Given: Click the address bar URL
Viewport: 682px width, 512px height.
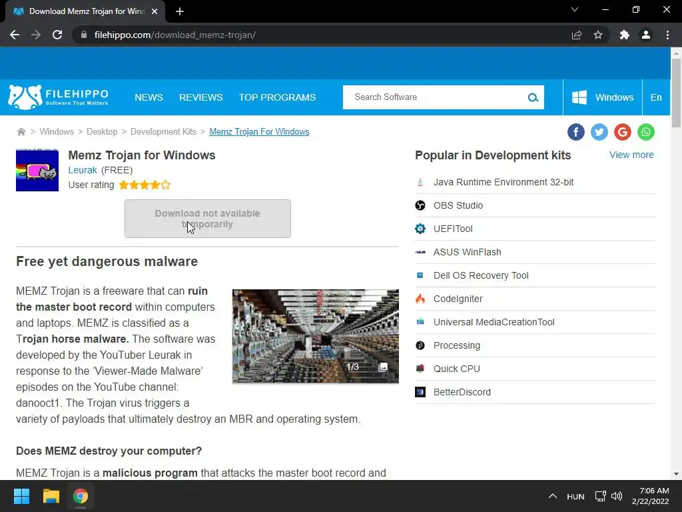Looking at the screenshot, I should (x=175, y=35).
